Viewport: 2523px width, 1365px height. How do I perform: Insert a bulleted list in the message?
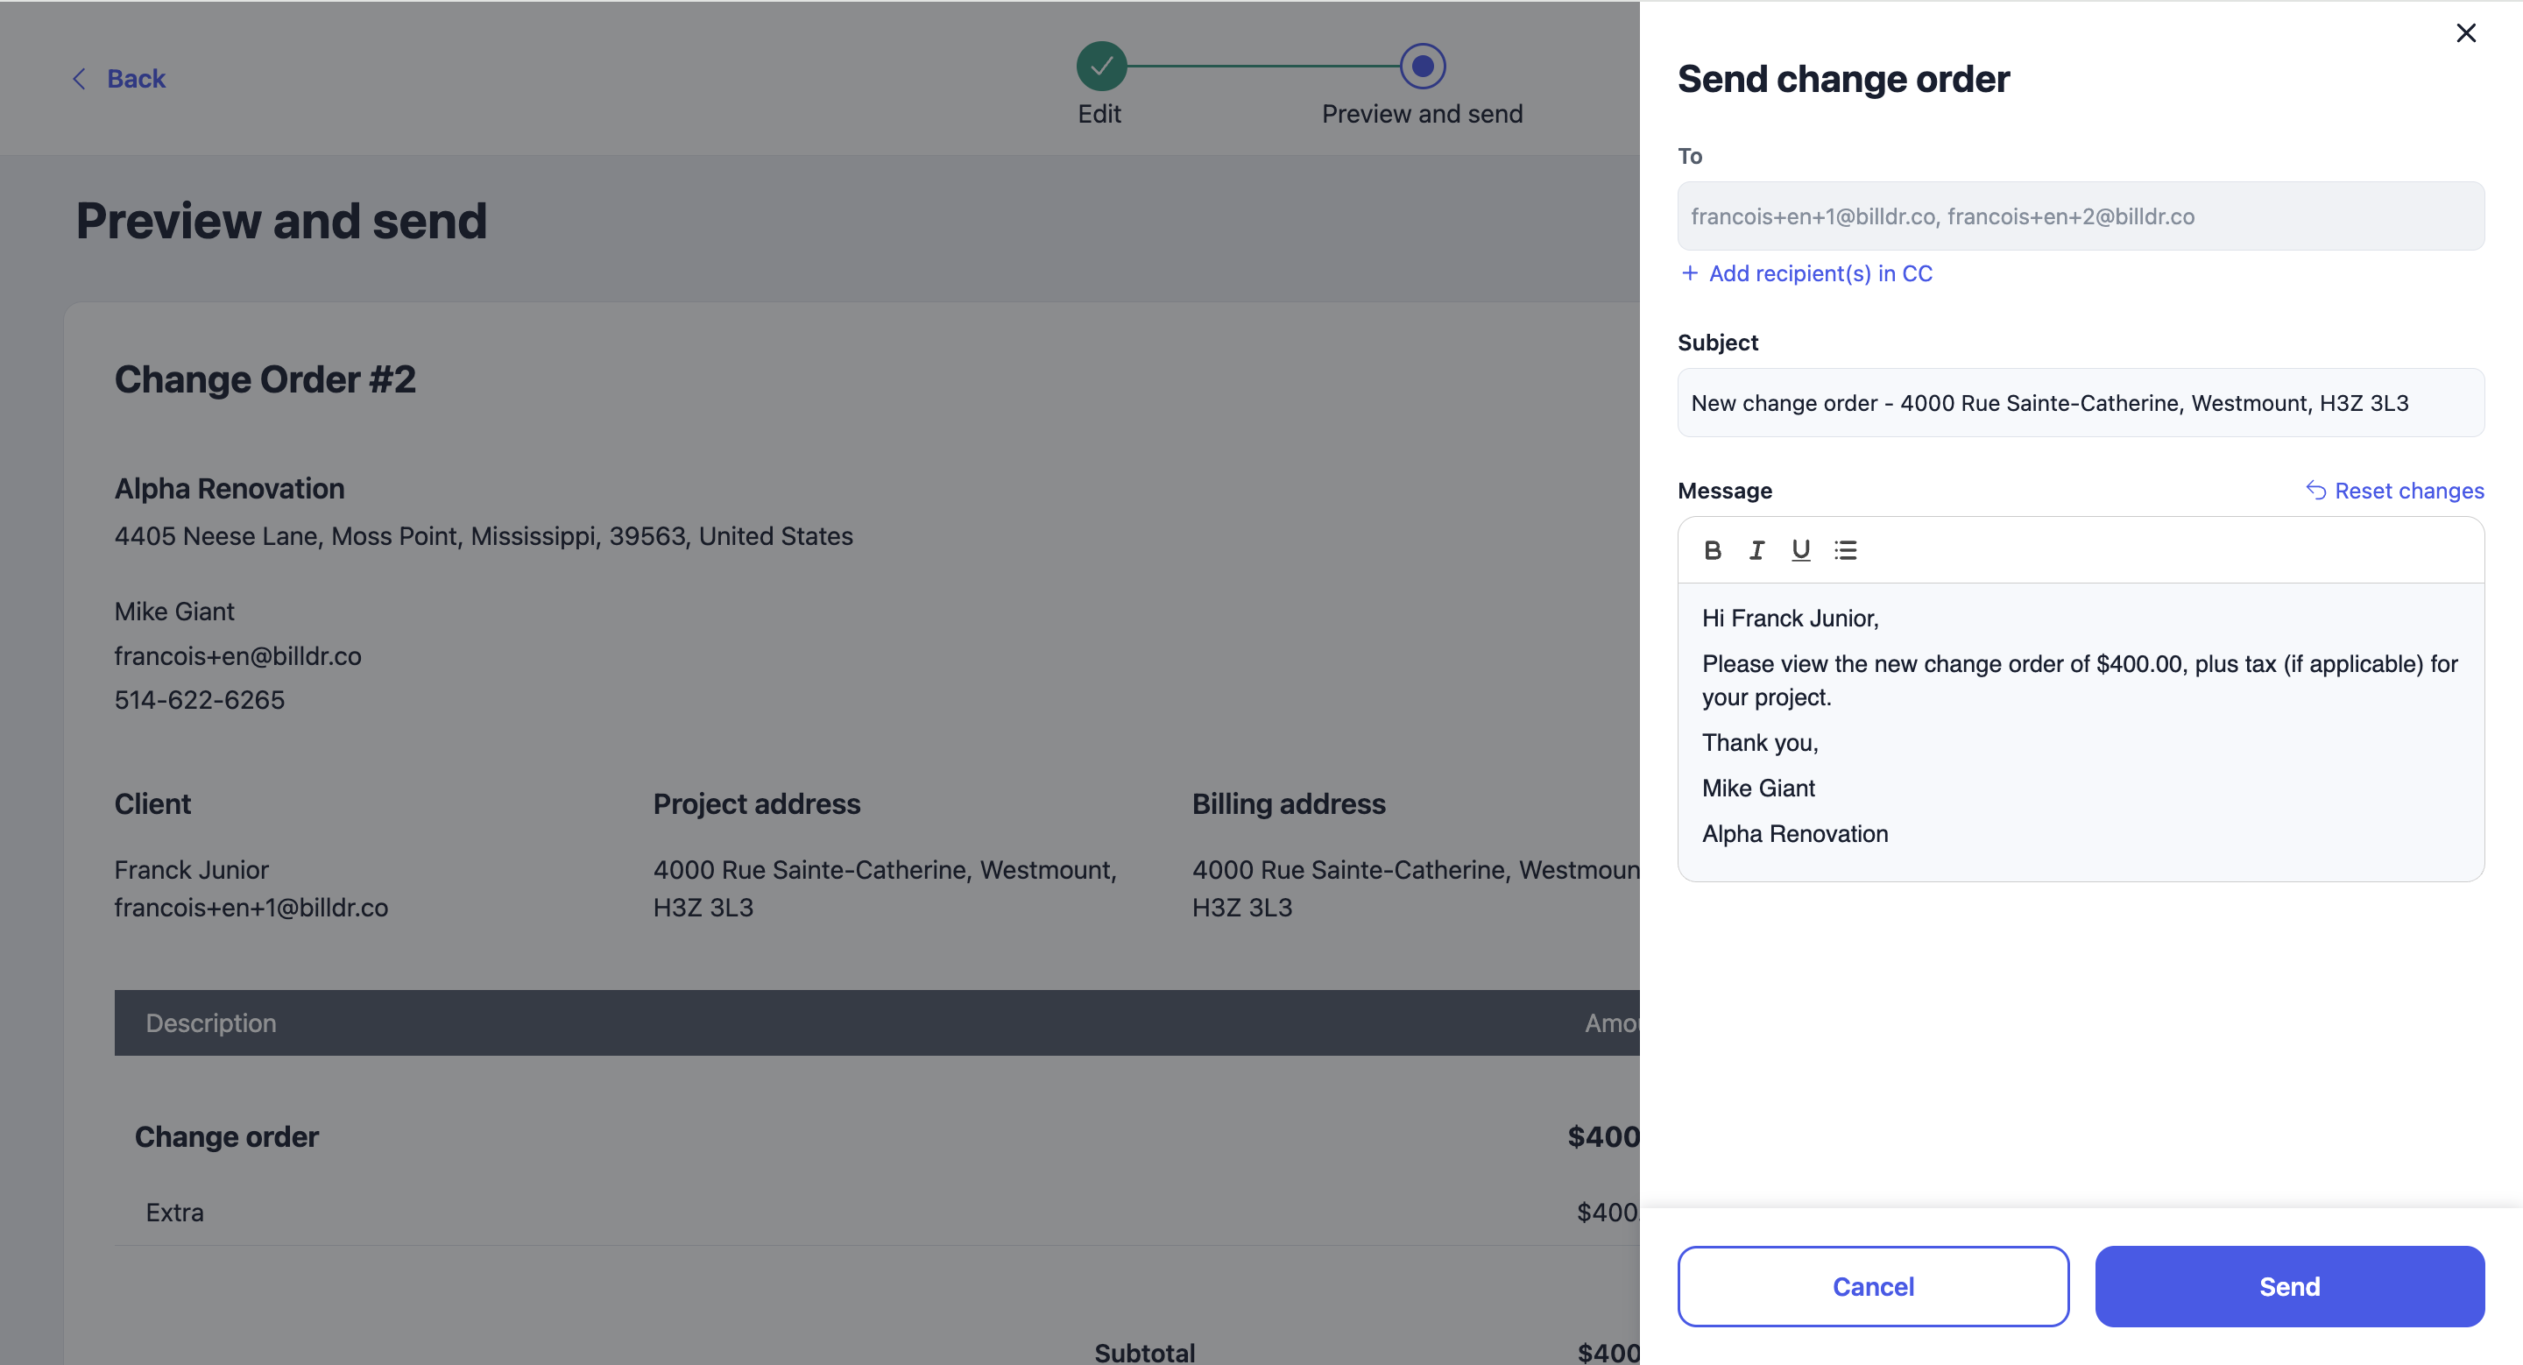(1845, 550)
